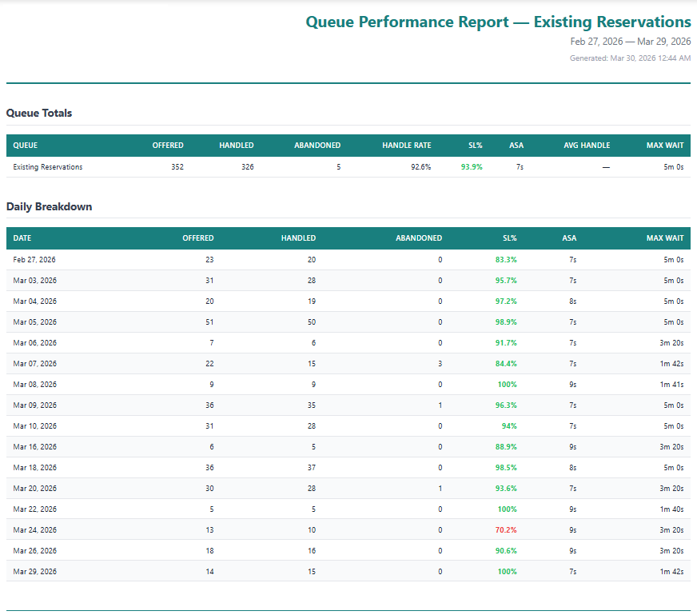
Task: Click the SL% column header
Action: point(475,146)
